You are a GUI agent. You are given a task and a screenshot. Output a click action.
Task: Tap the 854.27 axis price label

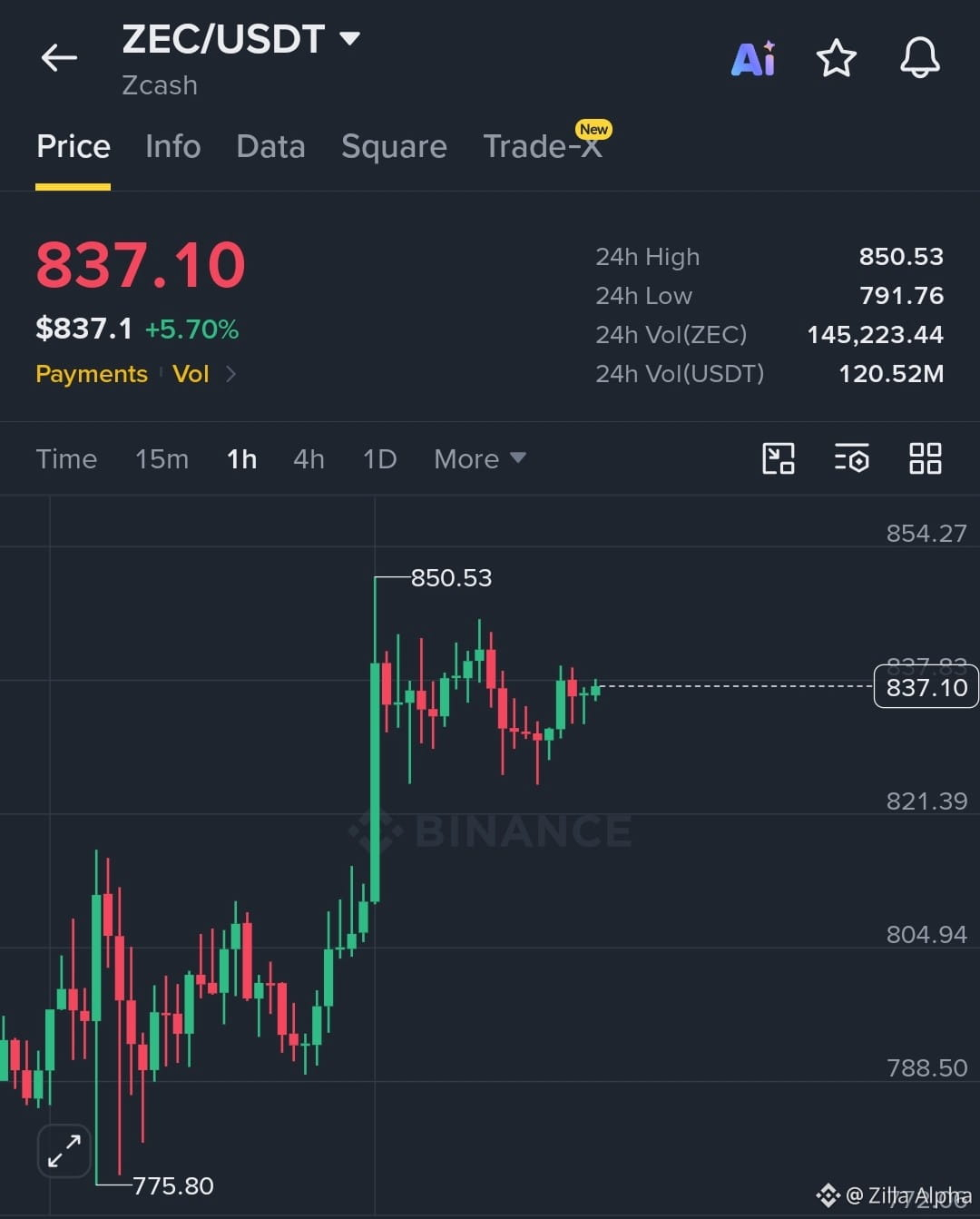(x=926, y=533)
